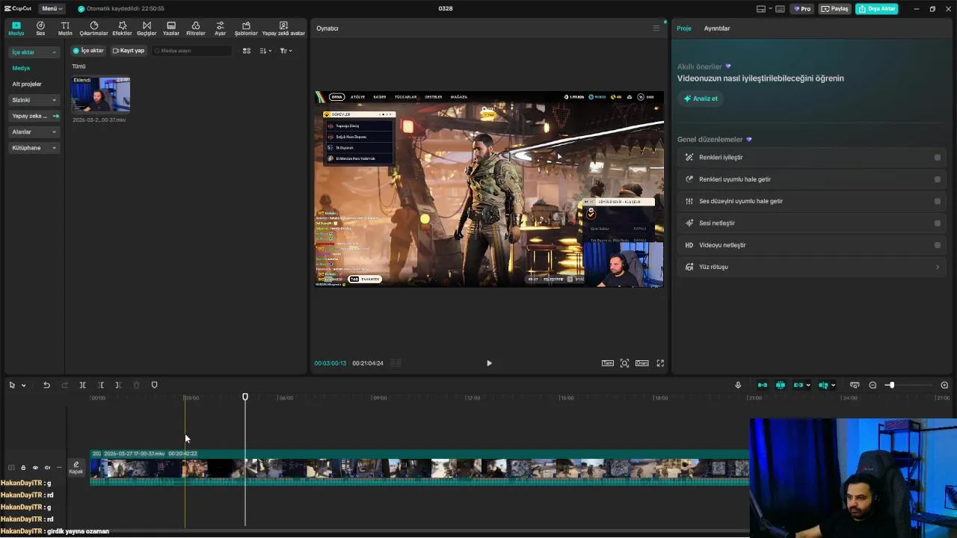Screen dimensions: 957x538
Task: Click the İçe aktar import button
Action: [x=88, y=51]
